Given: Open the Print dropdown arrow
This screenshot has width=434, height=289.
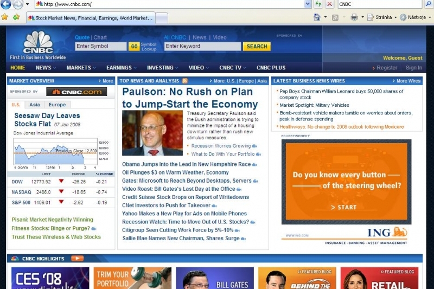Looking at the screenshot, I should [362, 17].
